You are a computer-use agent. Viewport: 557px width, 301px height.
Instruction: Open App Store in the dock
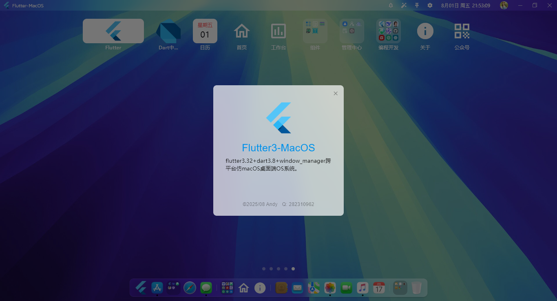tap(157, 288)
